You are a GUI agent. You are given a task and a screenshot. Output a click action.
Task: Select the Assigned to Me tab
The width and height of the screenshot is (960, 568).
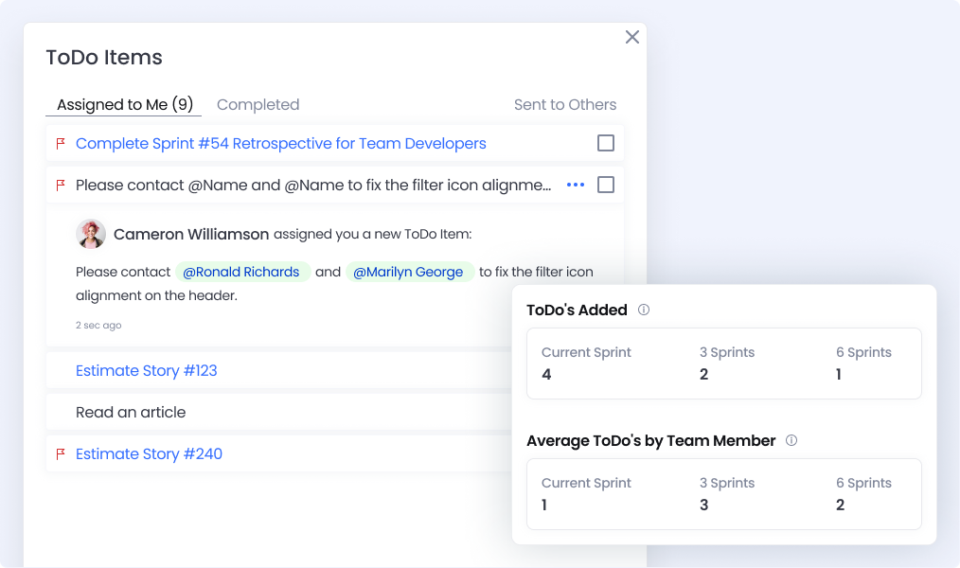(124, 105)
